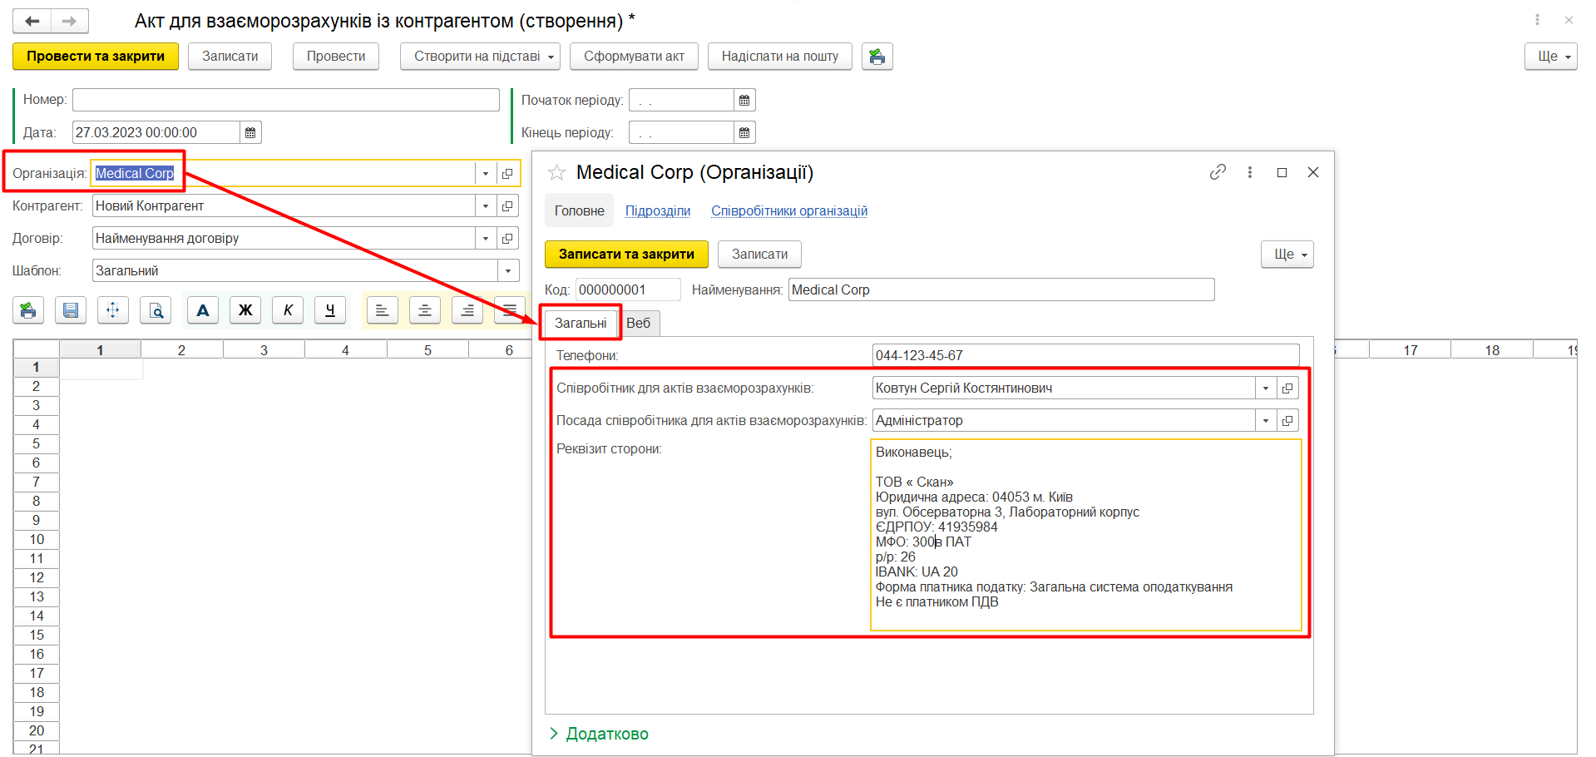Open Підрозділи navigation link
The width and height of the screenshot is (1596, 757).
coord(657,211)
